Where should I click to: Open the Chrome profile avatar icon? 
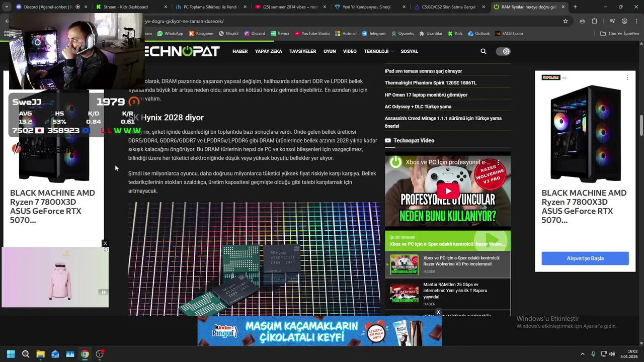[x=624, y=21]
